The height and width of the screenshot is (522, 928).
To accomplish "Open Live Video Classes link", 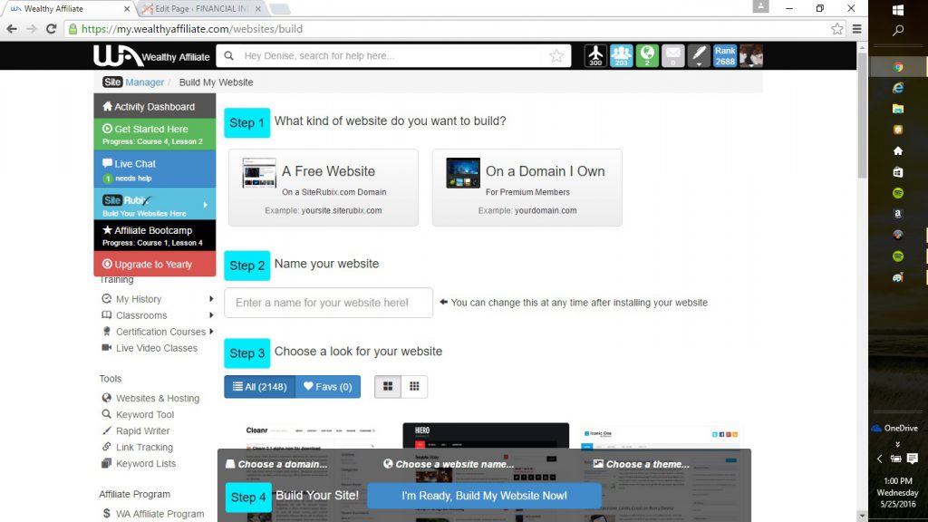I will tap(156, 348).
